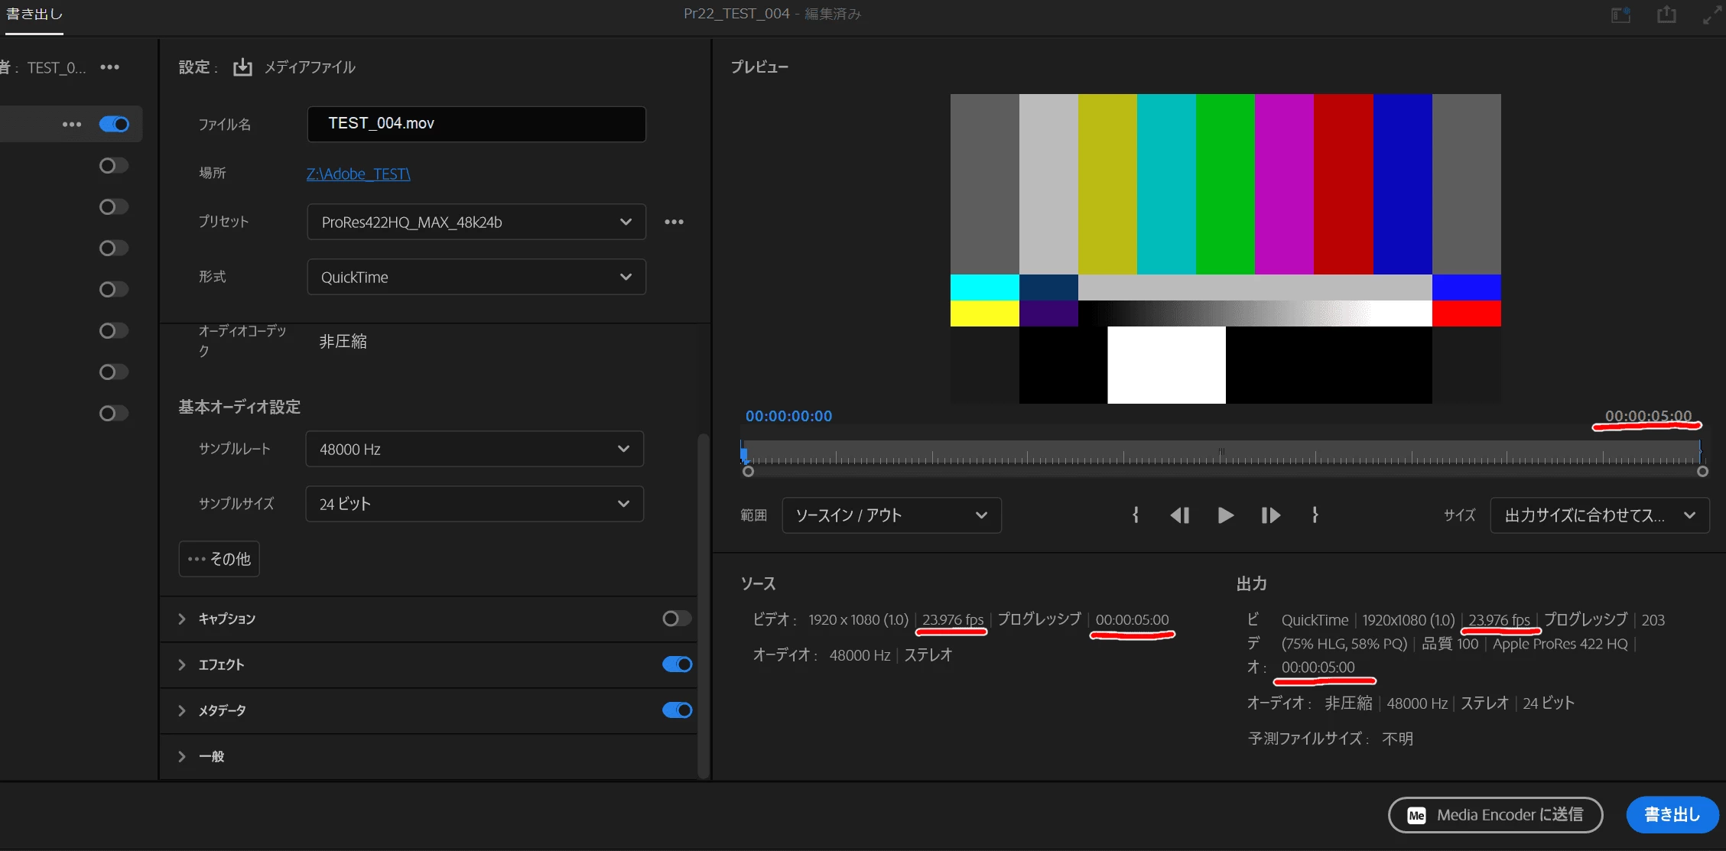
Task: Open the quick export panel icon
Action: (1620, 15)
